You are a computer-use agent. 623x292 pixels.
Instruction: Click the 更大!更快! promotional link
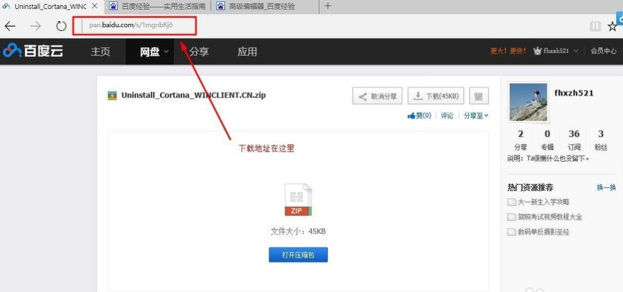508,51
